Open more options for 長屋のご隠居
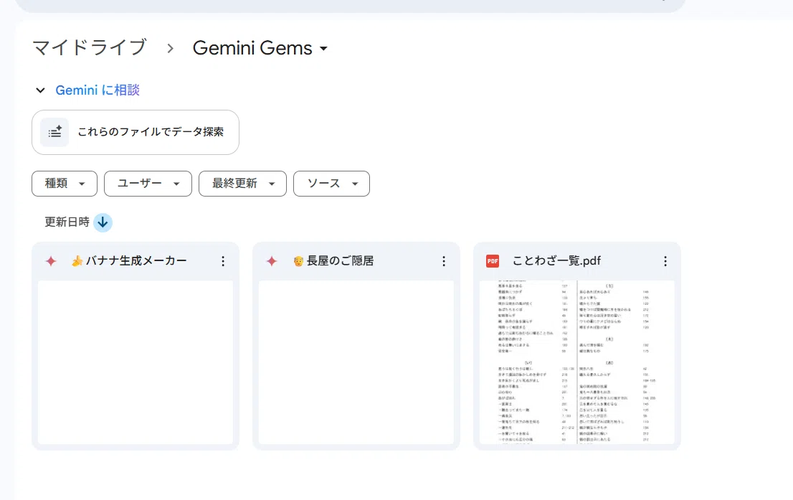The width and height of the screenshot is (793, 500). [444, 261]
